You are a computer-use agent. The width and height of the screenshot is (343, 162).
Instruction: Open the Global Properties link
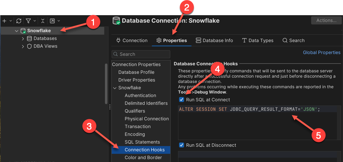321,53
